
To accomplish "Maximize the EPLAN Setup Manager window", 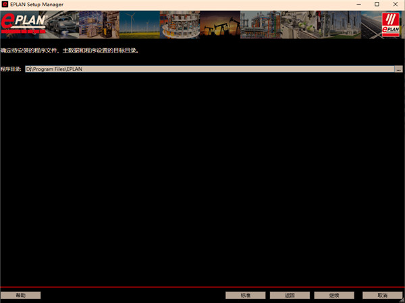I will [x=377, y=5].
